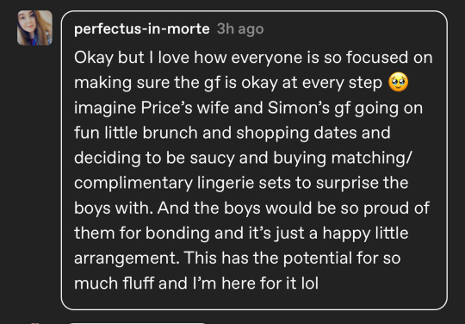465x324 pixels.
Task: Click the reply bubble body text
Action: click(x=253, y=171)
